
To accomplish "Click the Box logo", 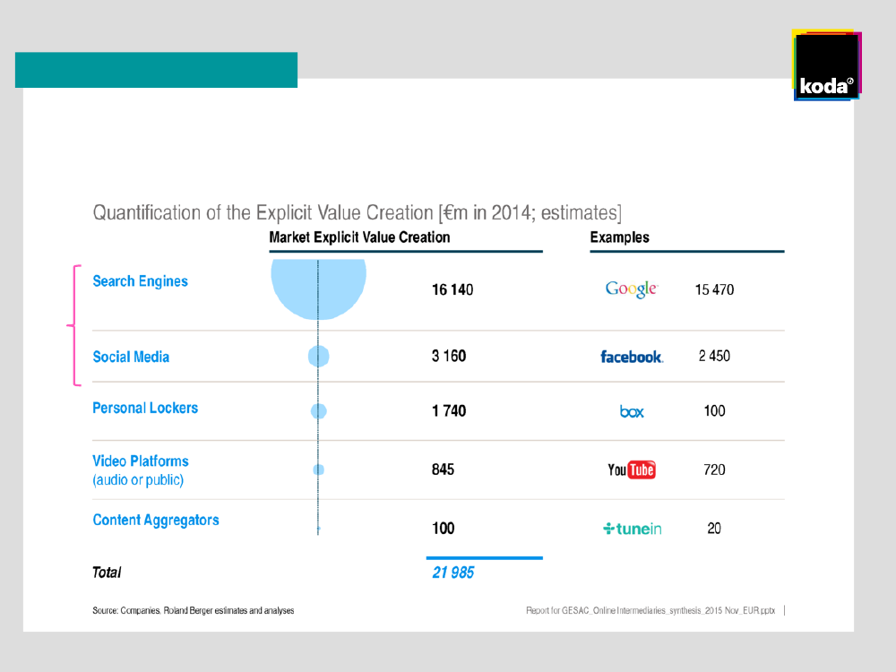I will (x=632, y=412).
